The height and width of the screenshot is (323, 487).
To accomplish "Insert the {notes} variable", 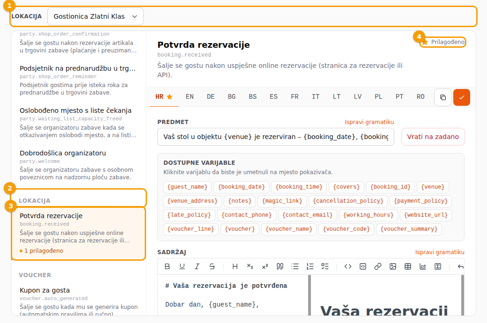I will click(x=240, y=201).
